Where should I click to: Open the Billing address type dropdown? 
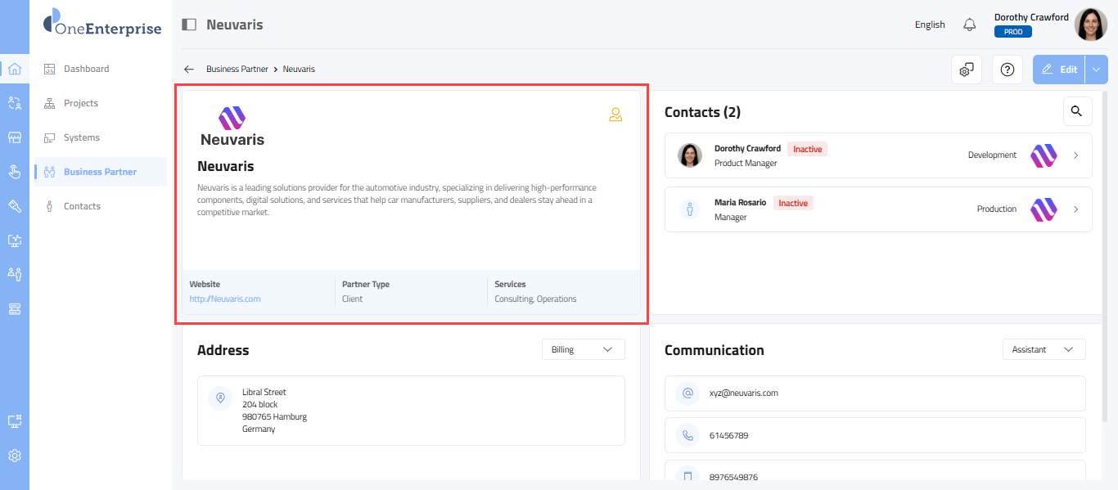click(583, 349)
